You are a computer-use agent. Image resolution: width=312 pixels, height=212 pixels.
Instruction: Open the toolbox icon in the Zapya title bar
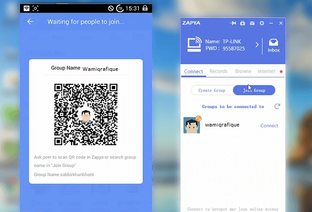pos(242,23)
